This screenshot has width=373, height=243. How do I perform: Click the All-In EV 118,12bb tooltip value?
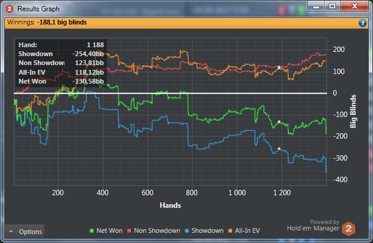pos(90,72)
